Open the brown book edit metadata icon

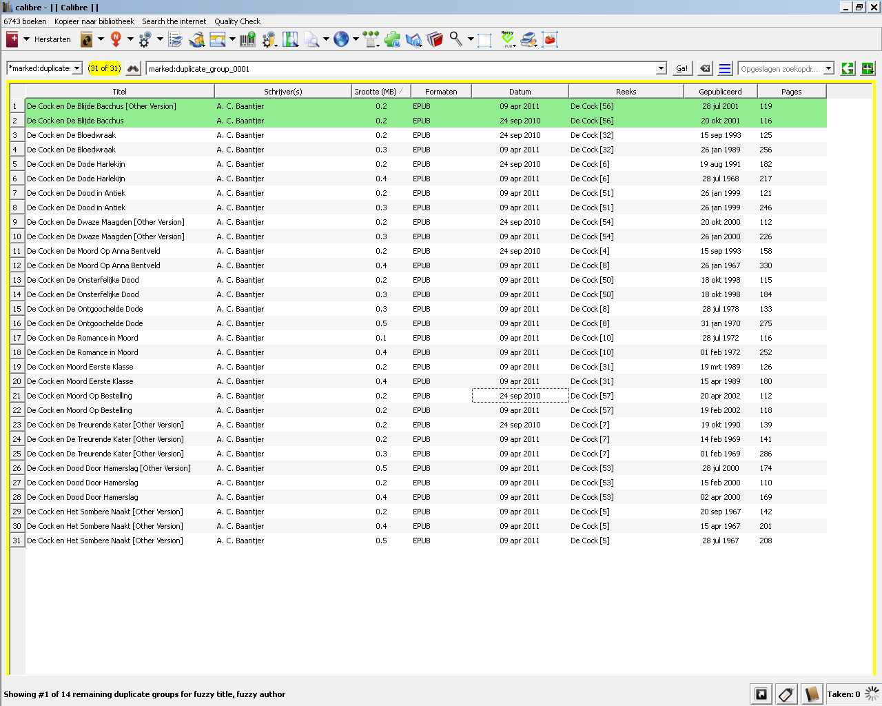87,39
